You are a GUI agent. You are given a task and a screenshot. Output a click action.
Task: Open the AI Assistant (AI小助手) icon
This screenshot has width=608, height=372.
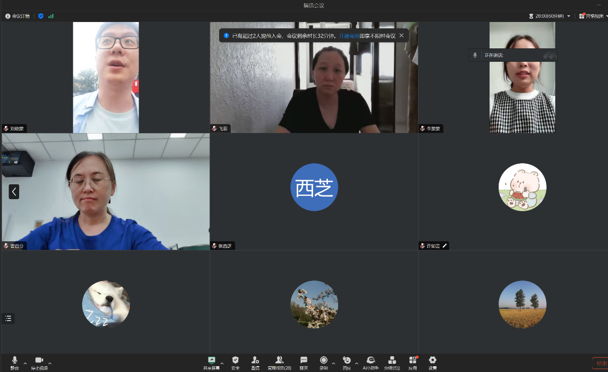tap(370, 362)
